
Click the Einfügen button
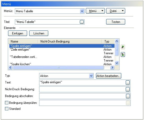click(17, 33)
